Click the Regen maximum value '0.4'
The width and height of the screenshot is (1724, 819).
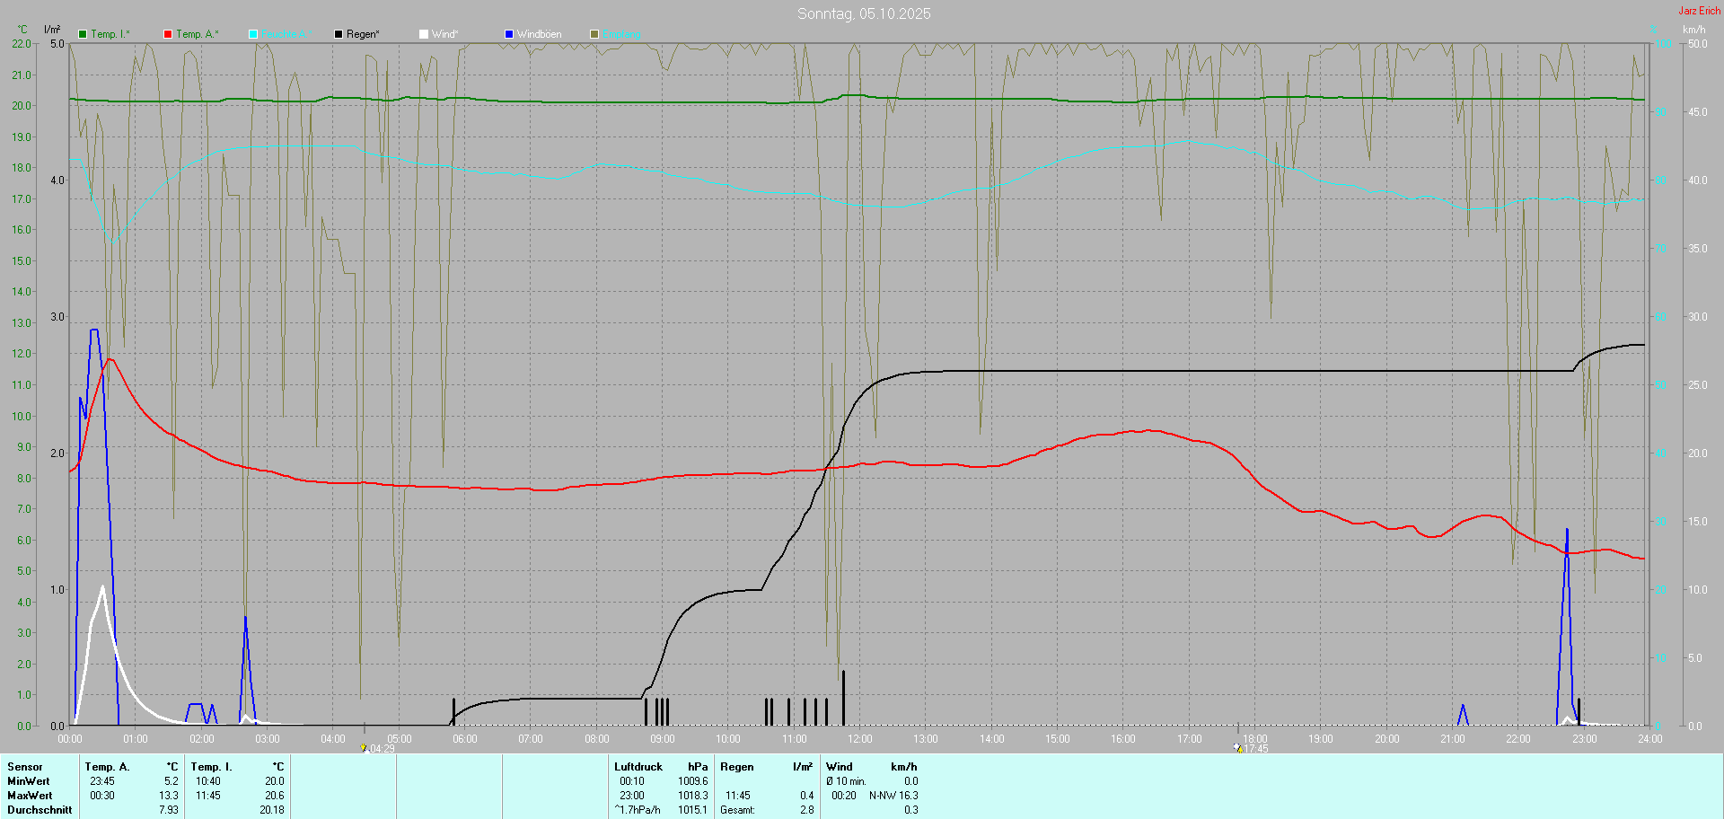[807, 796]
